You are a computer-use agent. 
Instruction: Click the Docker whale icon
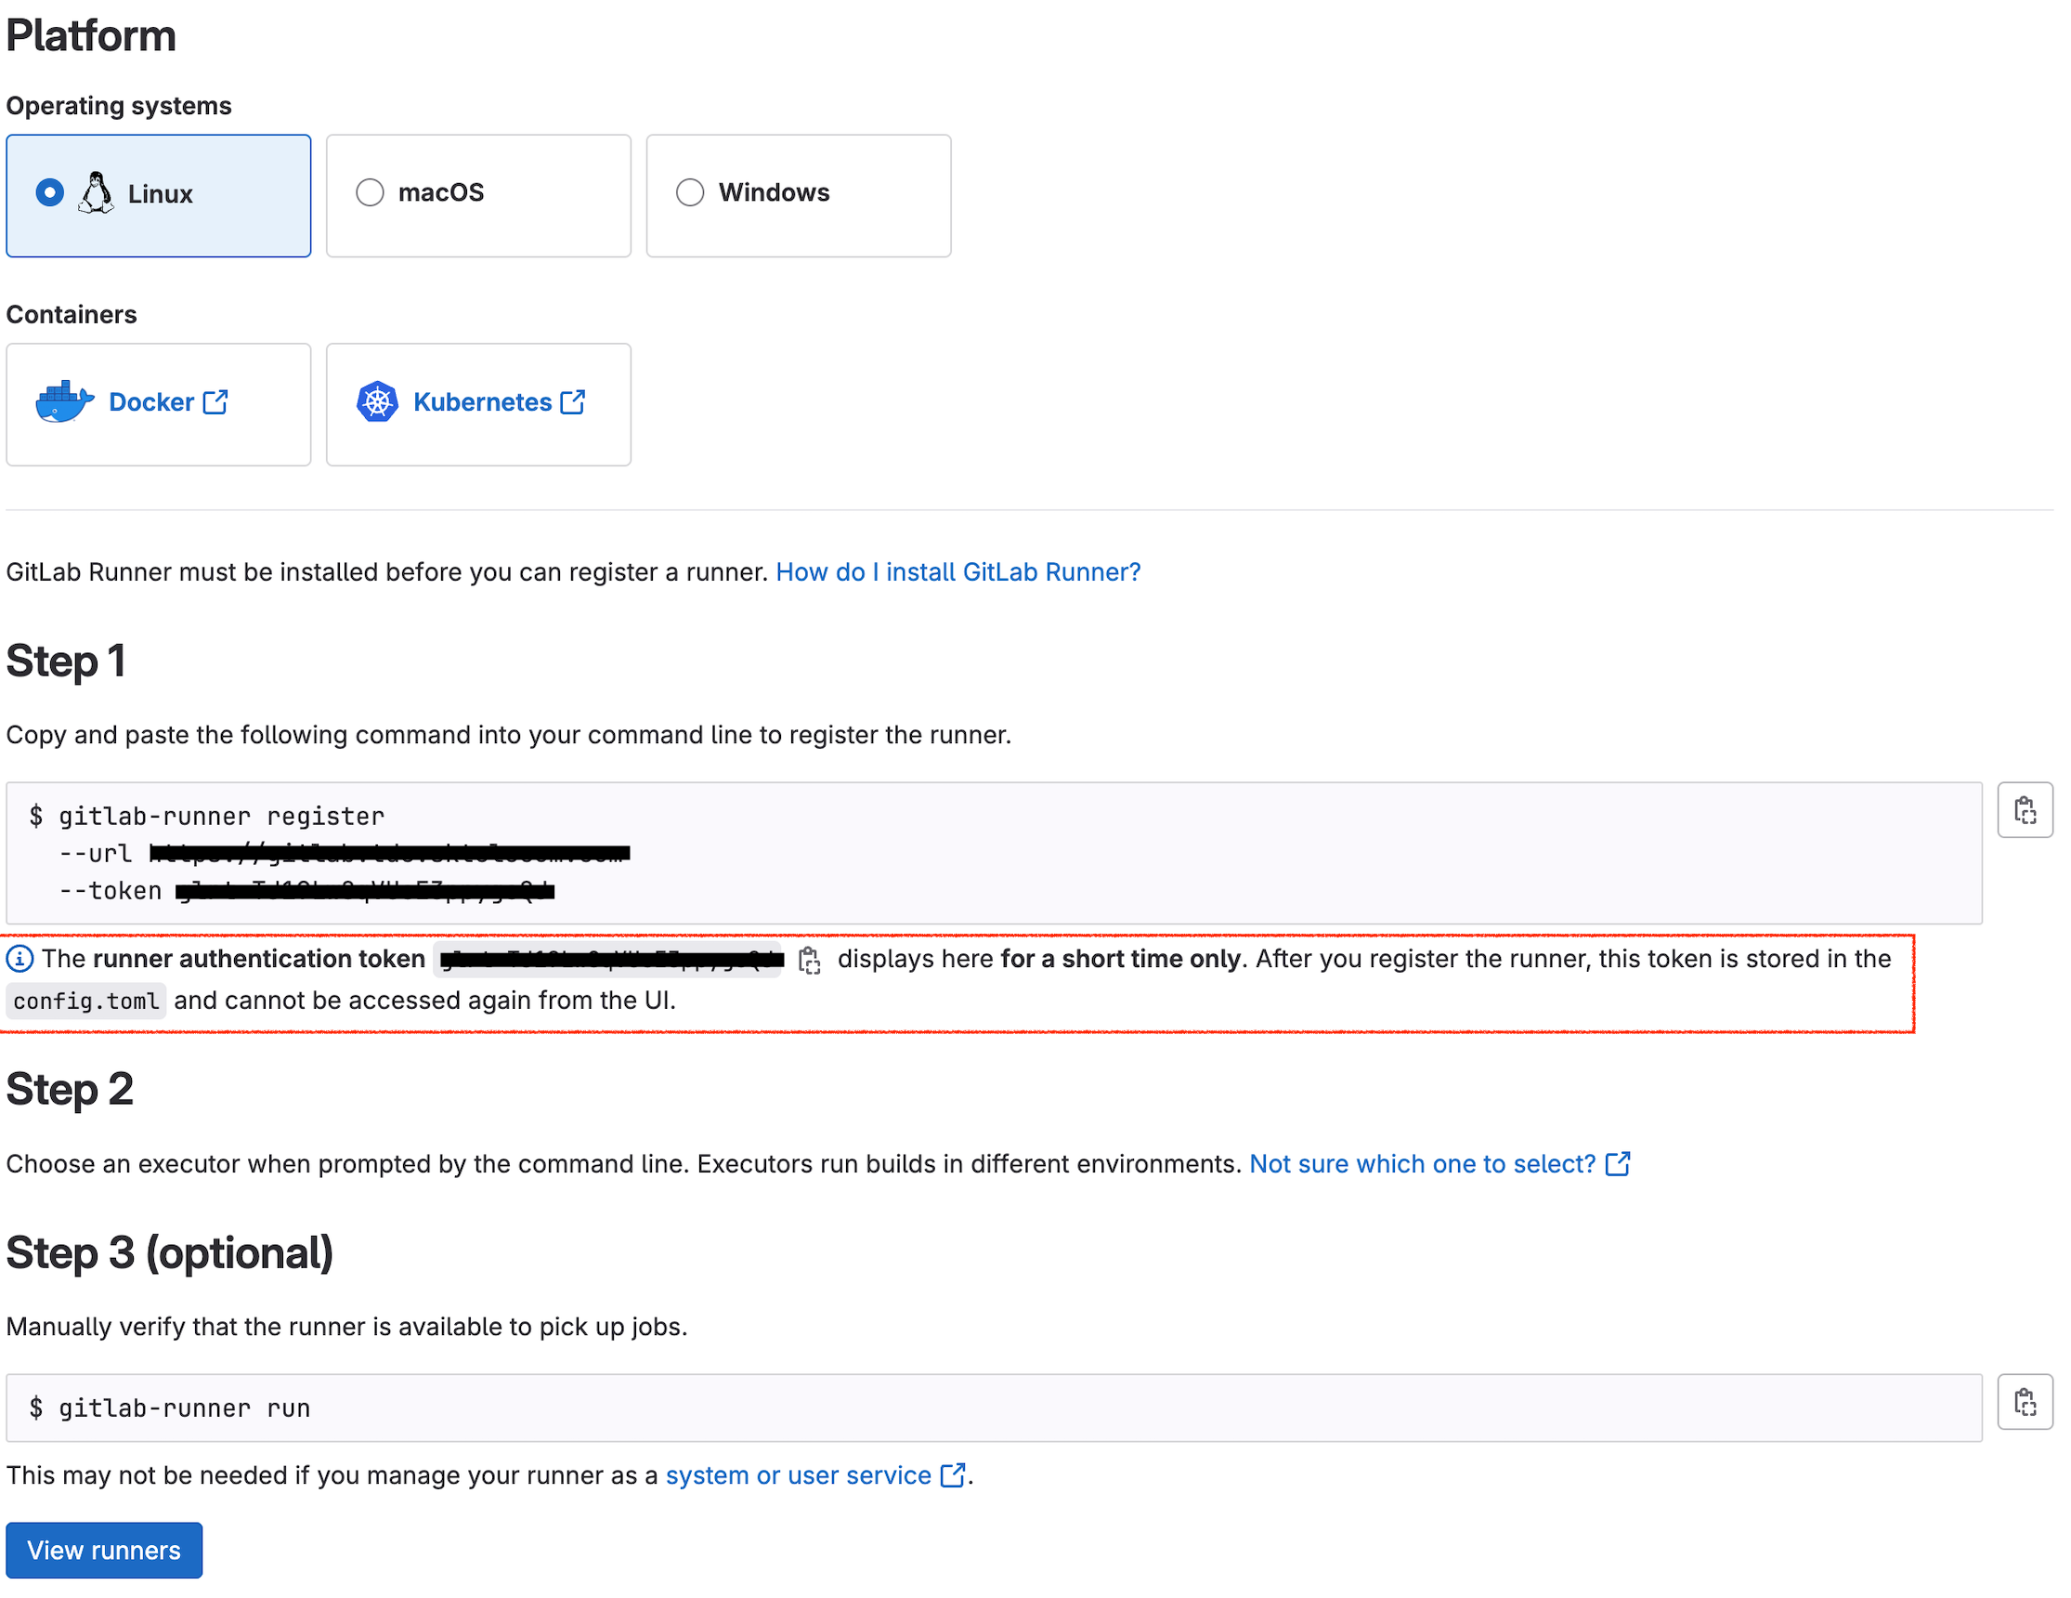pos(64,402)
